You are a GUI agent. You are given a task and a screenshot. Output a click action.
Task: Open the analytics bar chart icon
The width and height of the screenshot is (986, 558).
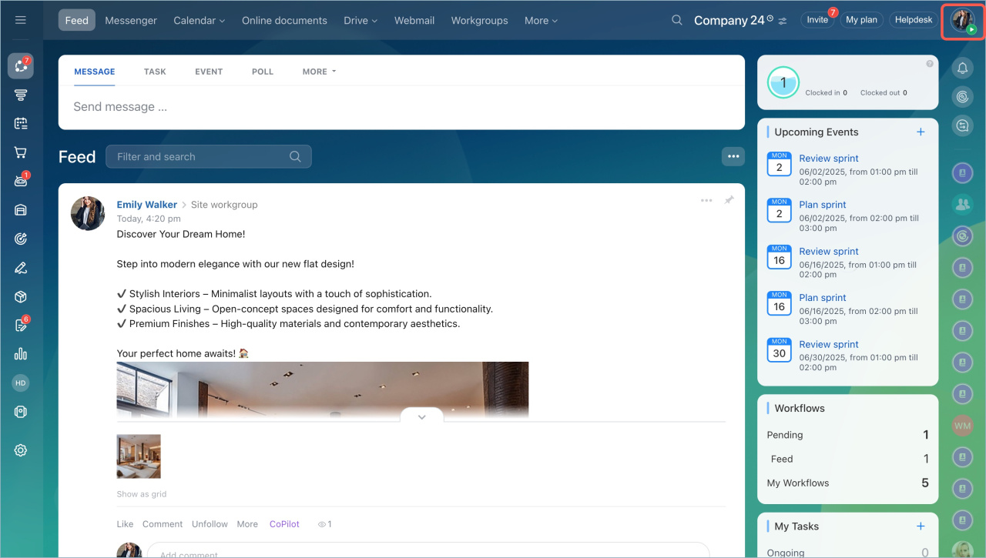(x=21, y=354)
